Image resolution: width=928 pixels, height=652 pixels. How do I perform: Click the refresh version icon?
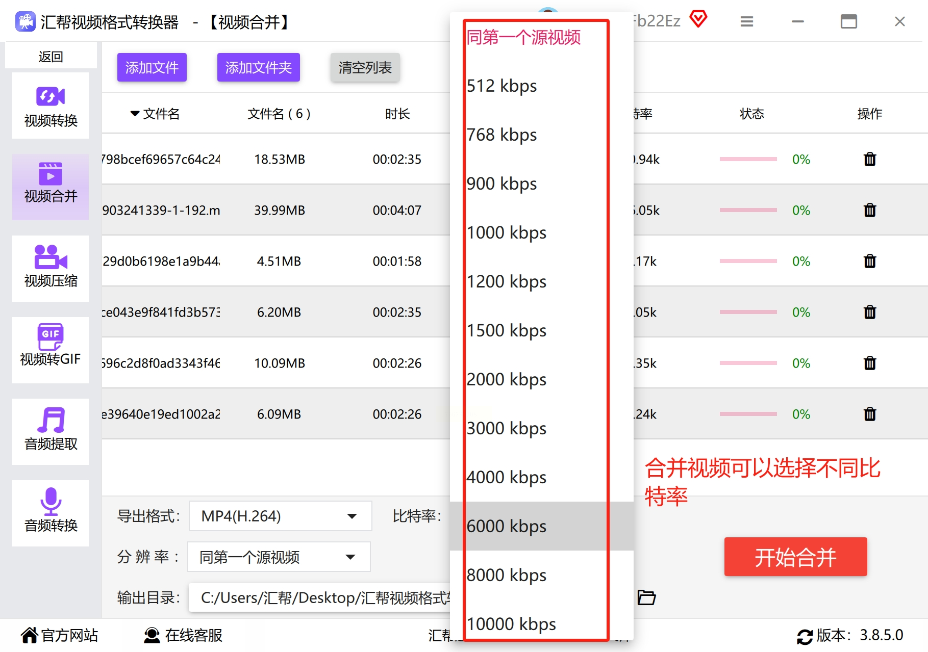[x=805, y=636]
